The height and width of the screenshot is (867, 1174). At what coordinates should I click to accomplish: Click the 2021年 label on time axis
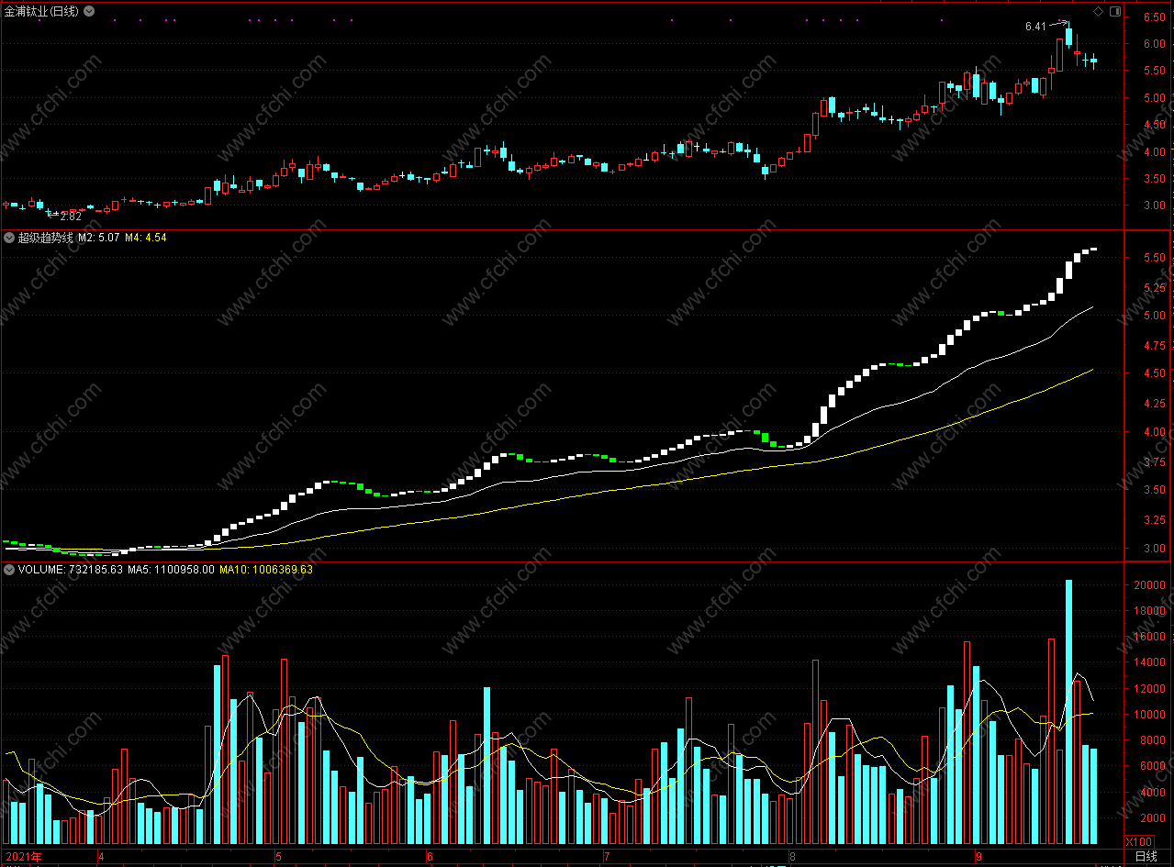(23, 856)
